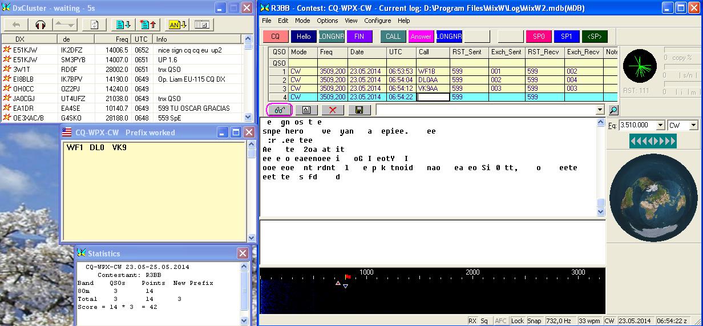
Task: Open the Options menu
Action: click(328, 21)
